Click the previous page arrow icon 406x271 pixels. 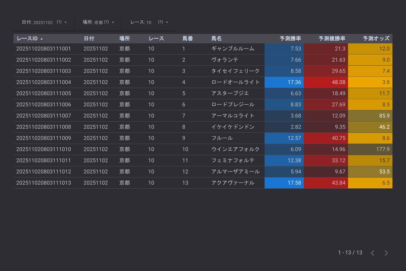tap(373, 253)
